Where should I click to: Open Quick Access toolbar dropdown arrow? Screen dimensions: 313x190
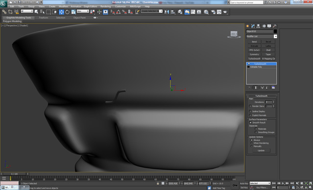(41, 2)
